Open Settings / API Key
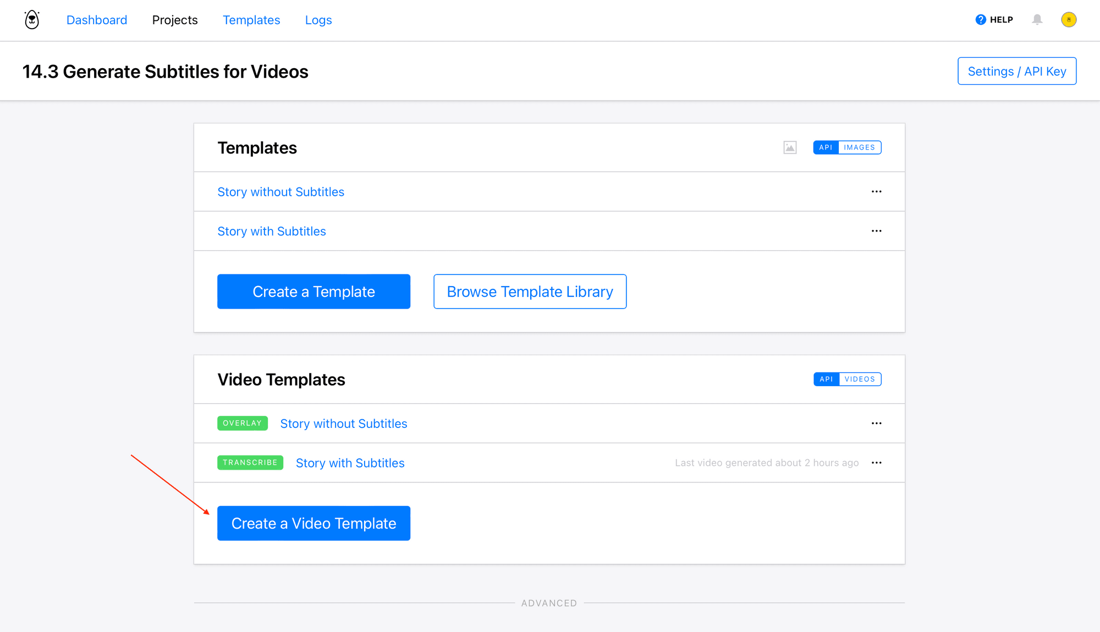The image size is (1100, 632). pos(1016,72)
